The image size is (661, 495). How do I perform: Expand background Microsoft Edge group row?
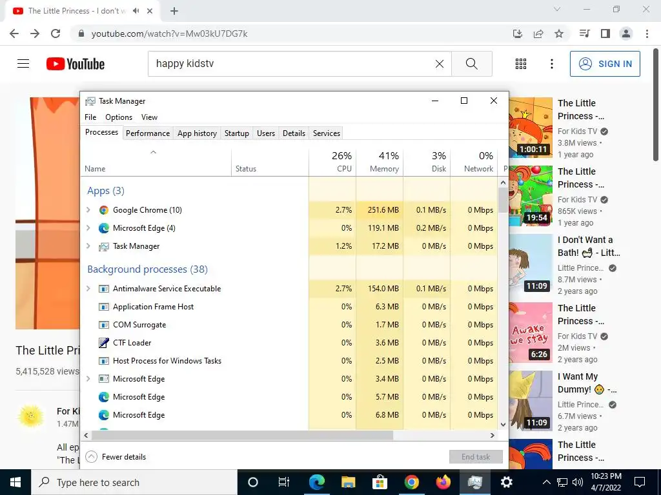pos(88,378)
